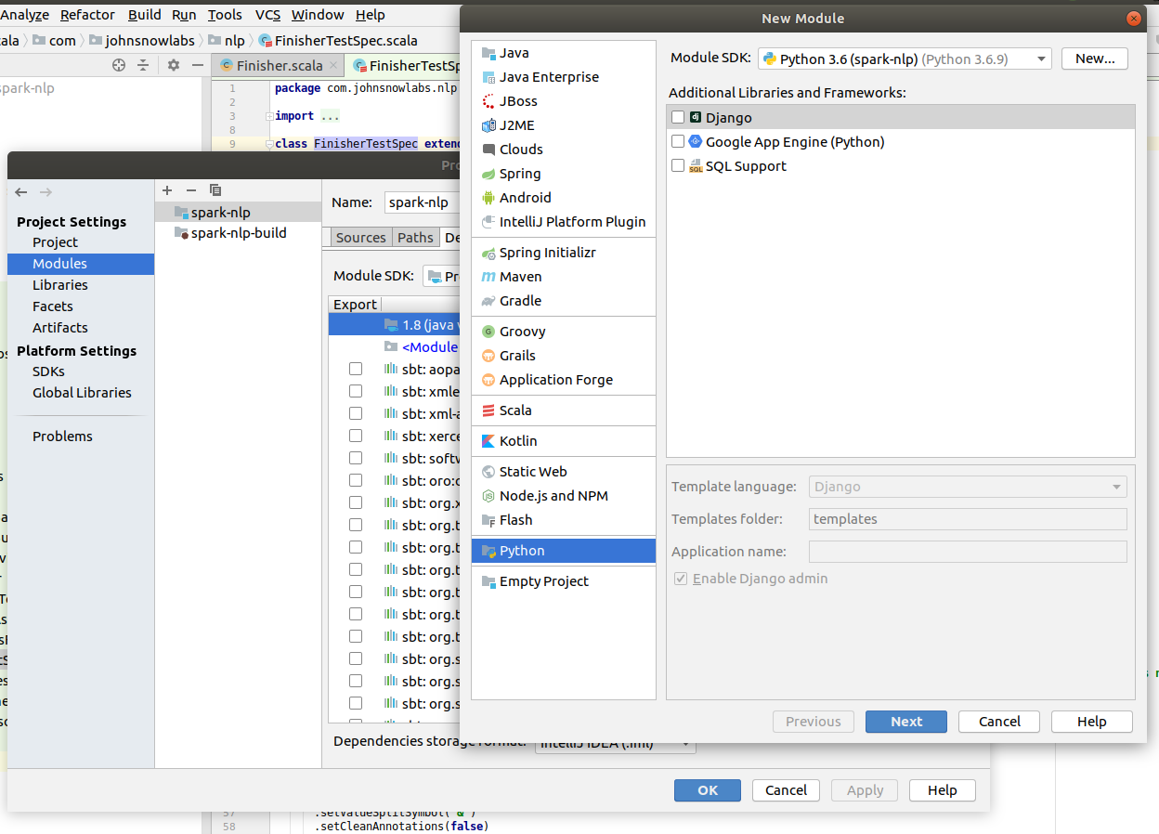The image size is (1159, 834).
Task: Open Refactor menu
Action: tap(87, 15)
